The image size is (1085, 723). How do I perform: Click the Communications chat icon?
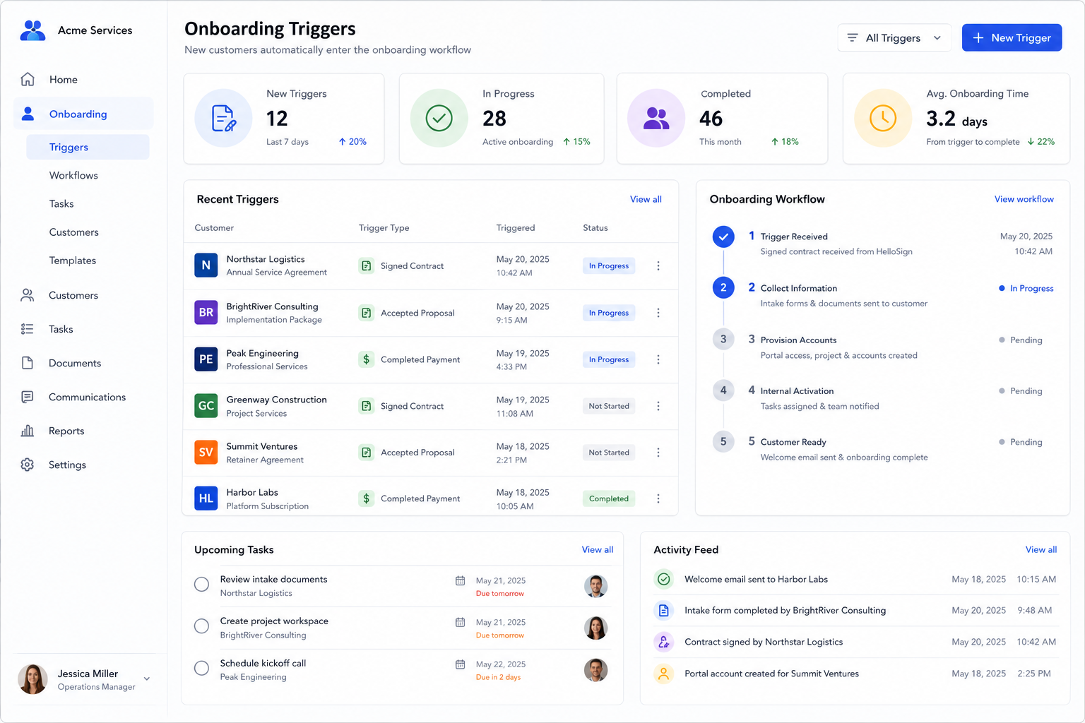coord(28,397)
